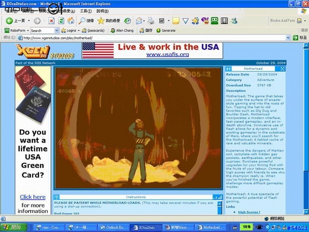Open the Search magnifier pane
The width and height of the screenshot is (309, 232).
pos(86,21)
